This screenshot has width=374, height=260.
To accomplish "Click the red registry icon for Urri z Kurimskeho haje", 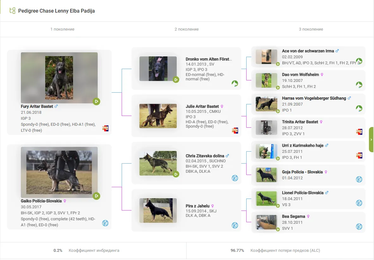I will (359, 155).
